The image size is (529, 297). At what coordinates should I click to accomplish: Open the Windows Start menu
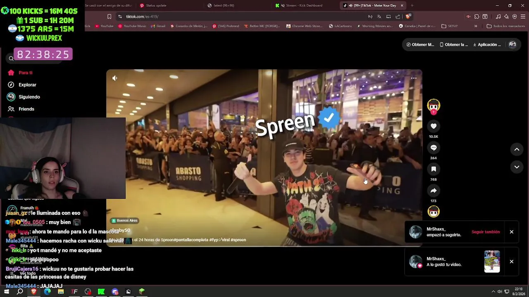(x=6, y=292)
